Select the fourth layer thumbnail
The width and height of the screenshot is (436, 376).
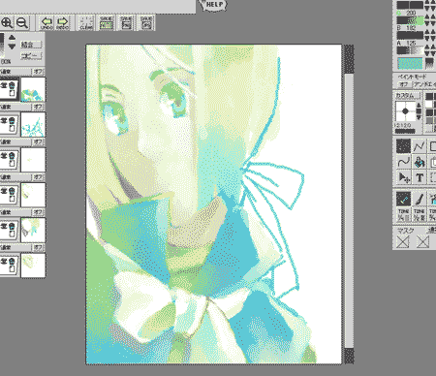[x=33, y=195]
